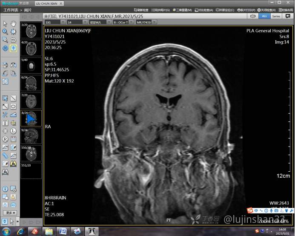Select the hand pan tool
Screen dimensions: 295x236
coord(14,23)
